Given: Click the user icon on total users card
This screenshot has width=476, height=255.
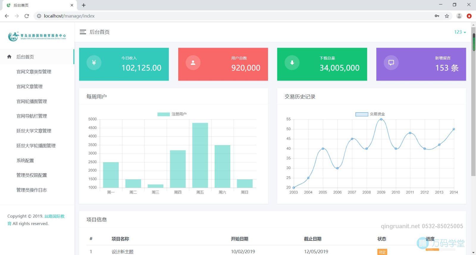Looking at the screenshot, I should [x=193, y=63].
